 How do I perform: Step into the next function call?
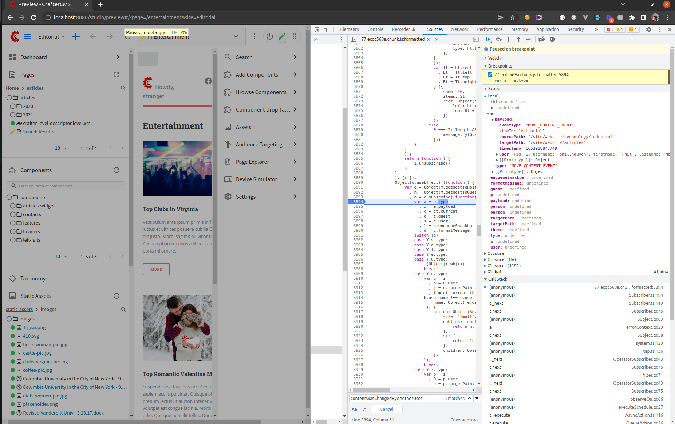click(x=508, y=39)
